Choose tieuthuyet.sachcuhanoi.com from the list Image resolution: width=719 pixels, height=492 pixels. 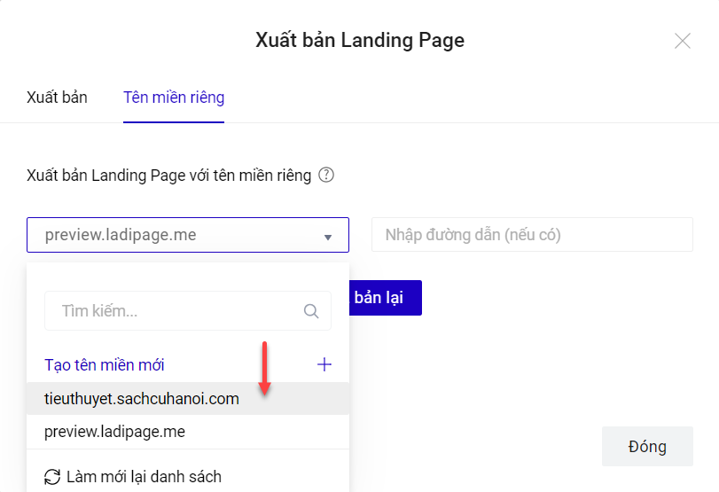point(142,399)
